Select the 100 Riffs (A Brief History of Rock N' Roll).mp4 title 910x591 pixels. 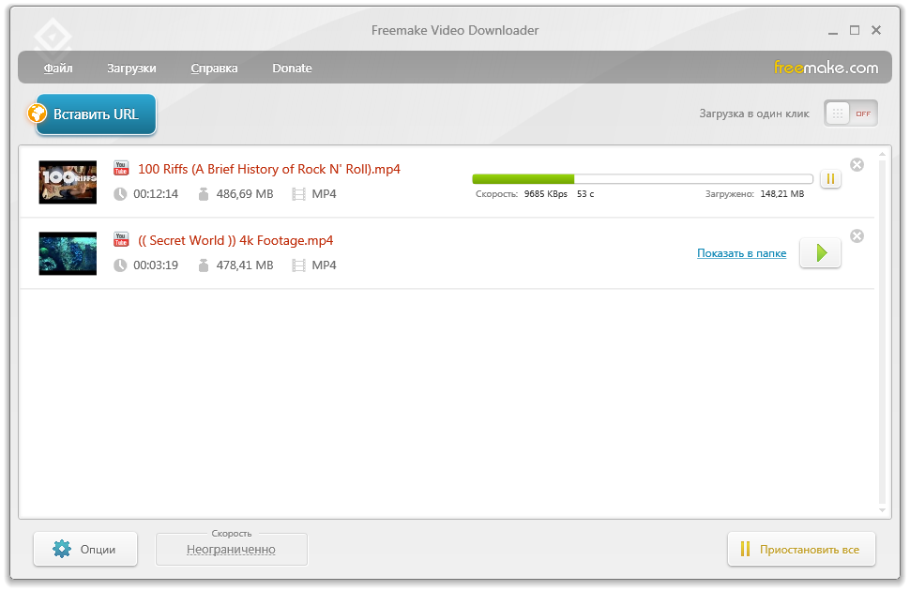pos(269,169)
